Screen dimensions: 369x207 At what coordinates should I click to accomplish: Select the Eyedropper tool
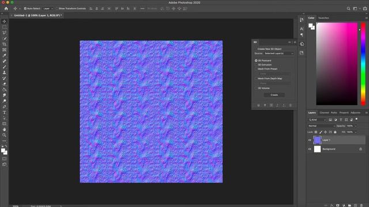point(4,55)
